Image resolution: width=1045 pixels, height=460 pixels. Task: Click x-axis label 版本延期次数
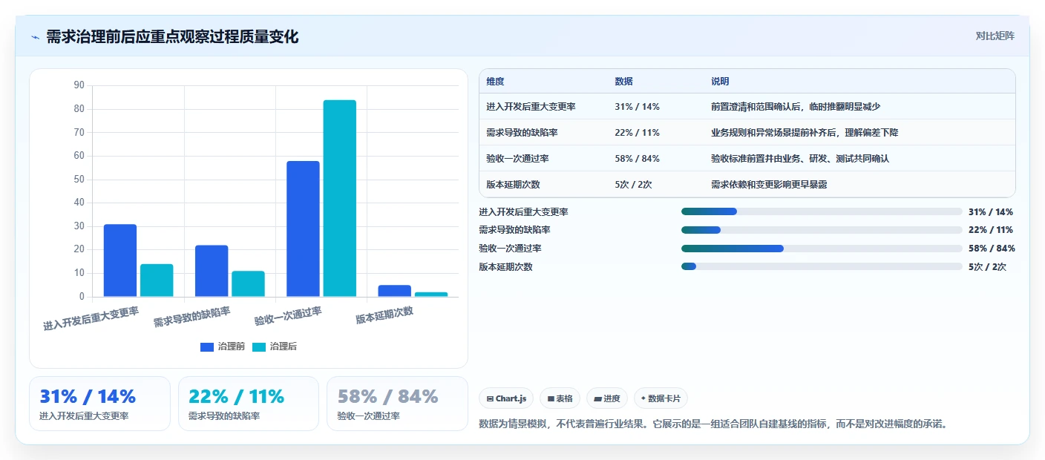point(384,315)
